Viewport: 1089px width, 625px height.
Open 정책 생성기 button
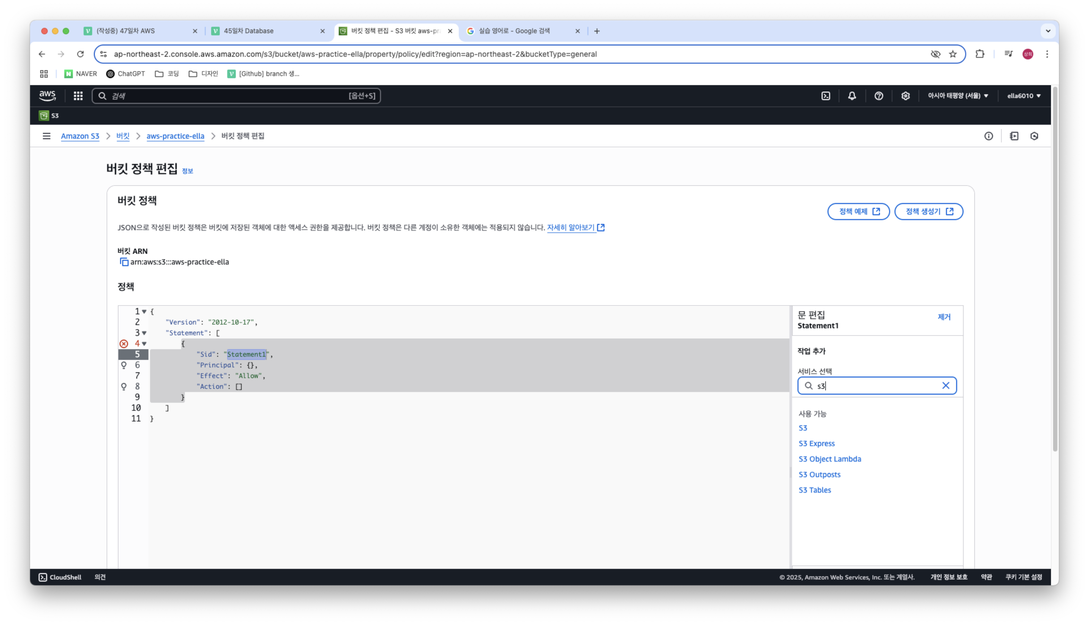pos(928,212)
